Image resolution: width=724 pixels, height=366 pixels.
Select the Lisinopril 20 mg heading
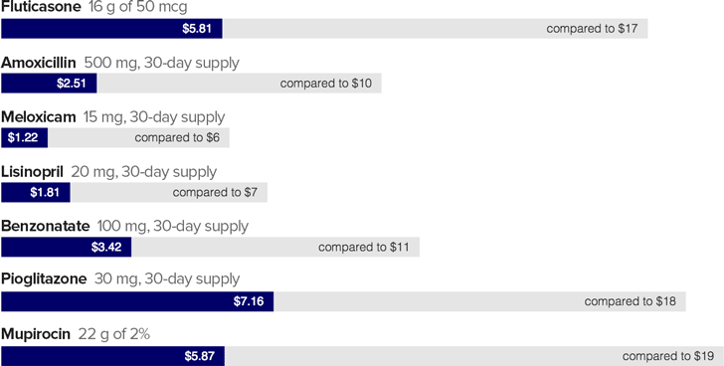coord(109,172)
